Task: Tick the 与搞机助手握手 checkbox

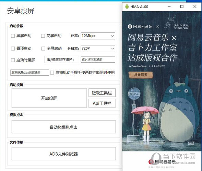Action: (x=52, y=73)
